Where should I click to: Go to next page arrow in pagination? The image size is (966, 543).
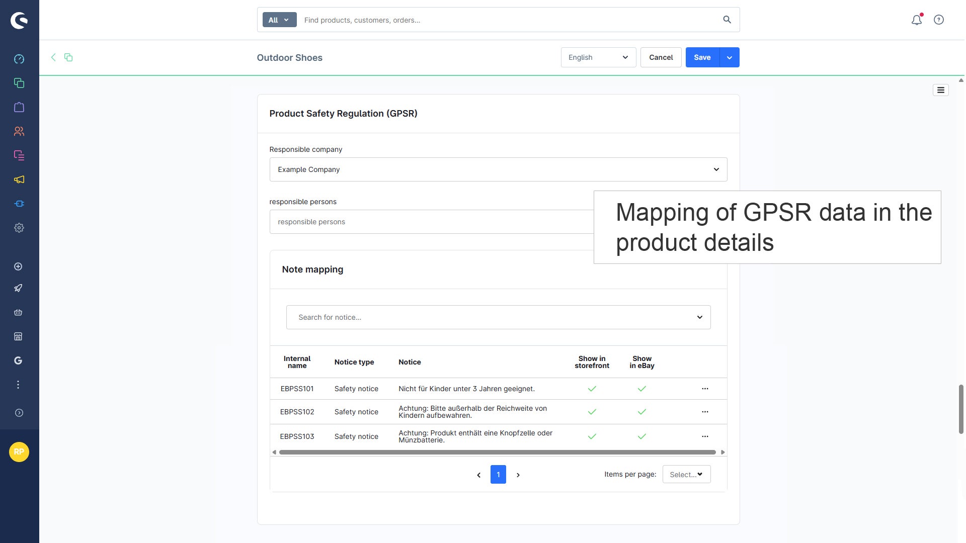point(518,475)
